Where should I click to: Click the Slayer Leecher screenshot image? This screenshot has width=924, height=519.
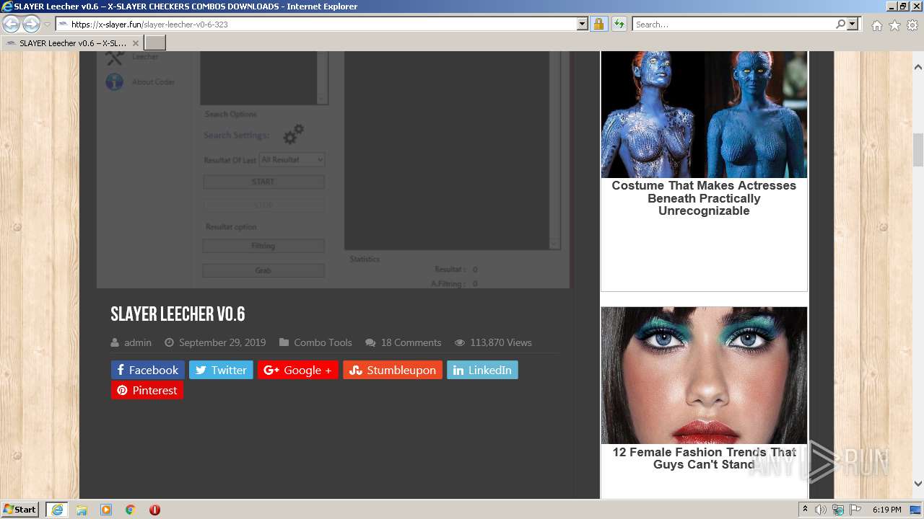[x=333, y=169]
